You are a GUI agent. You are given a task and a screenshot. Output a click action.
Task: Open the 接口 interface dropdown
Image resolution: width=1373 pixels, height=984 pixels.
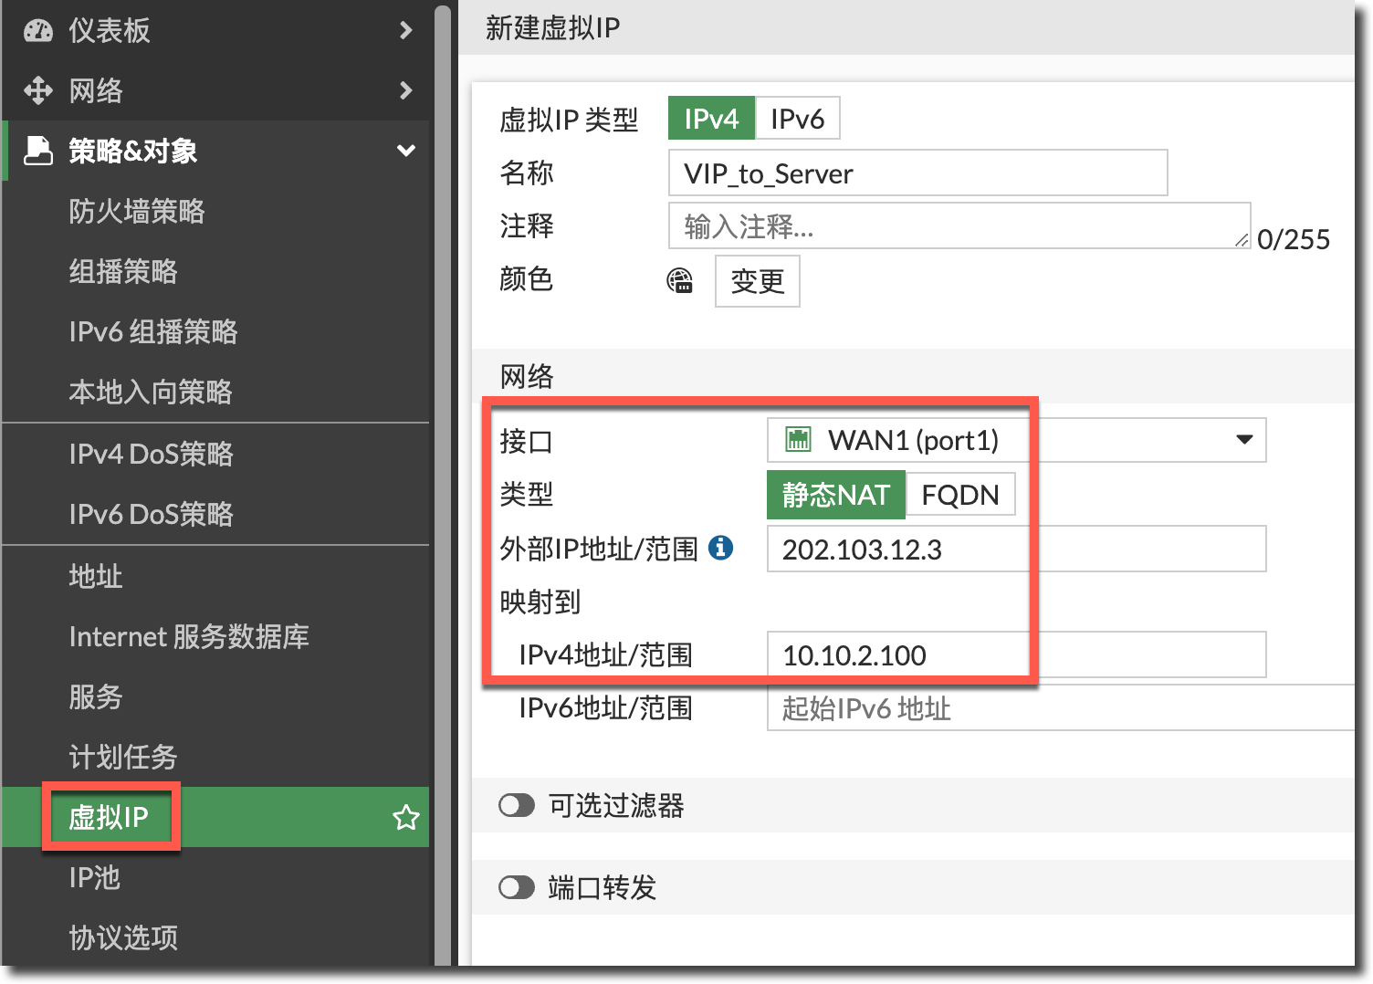coord(1243,440)
